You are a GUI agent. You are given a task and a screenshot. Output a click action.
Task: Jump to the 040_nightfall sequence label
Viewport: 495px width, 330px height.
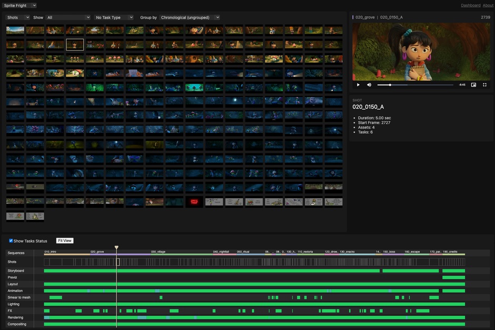coord(221,251)
